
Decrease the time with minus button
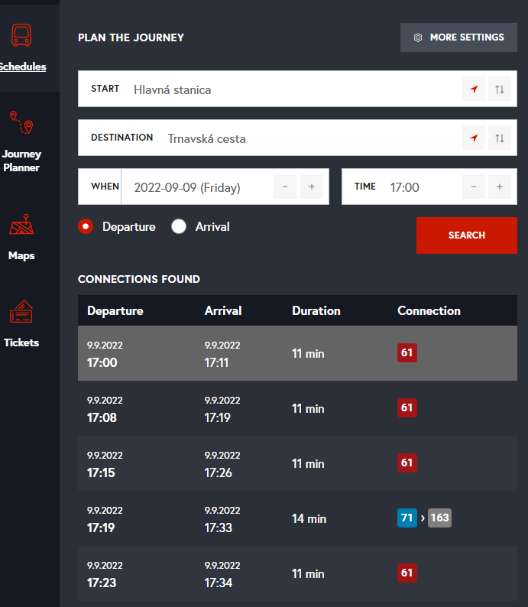point(474,187)
